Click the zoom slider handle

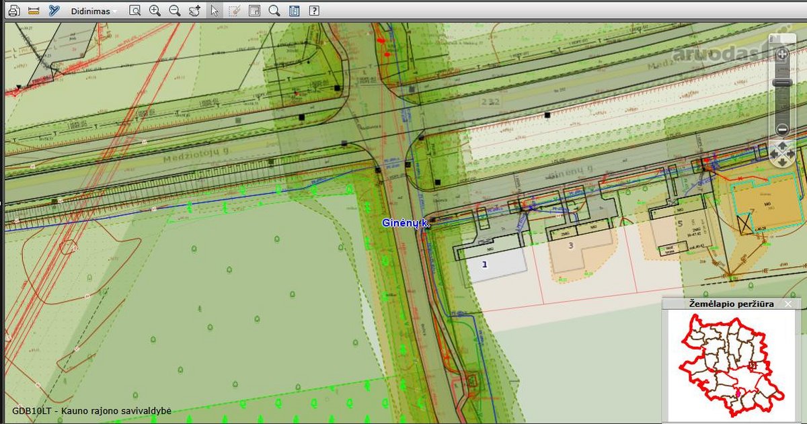[782, 83]
